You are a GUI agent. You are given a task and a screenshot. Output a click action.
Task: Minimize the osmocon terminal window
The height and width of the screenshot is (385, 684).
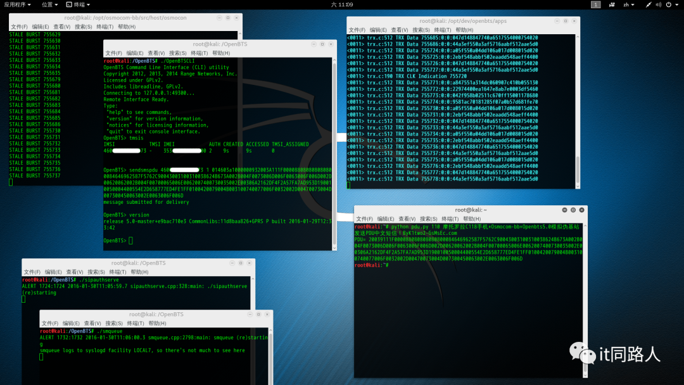(x=219, y=18)
